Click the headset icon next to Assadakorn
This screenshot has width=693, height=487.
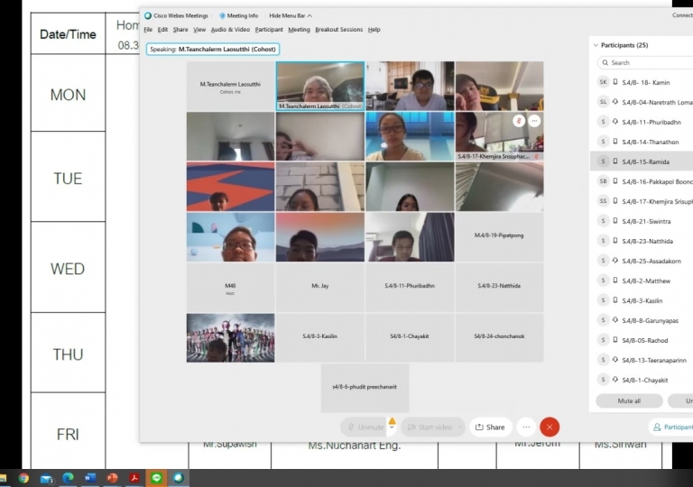click(614, 261)
